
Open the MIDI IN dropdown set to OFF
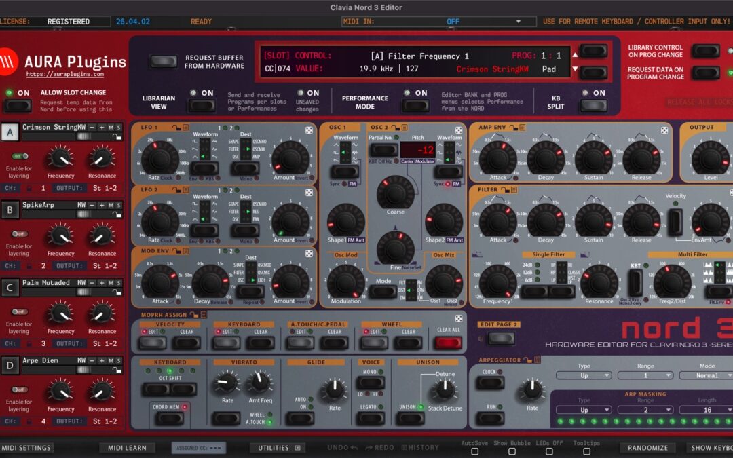click(x=434, y=21)
